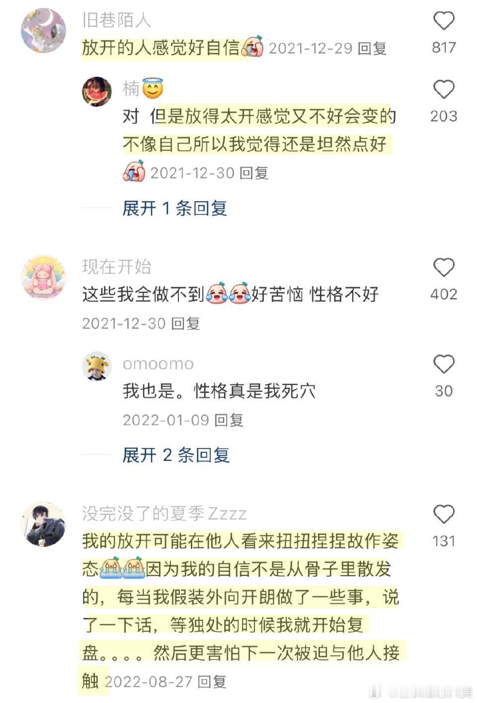Open 楠's watermelon avatar
This screenshot has width=477, height=703.
point(97,92)
